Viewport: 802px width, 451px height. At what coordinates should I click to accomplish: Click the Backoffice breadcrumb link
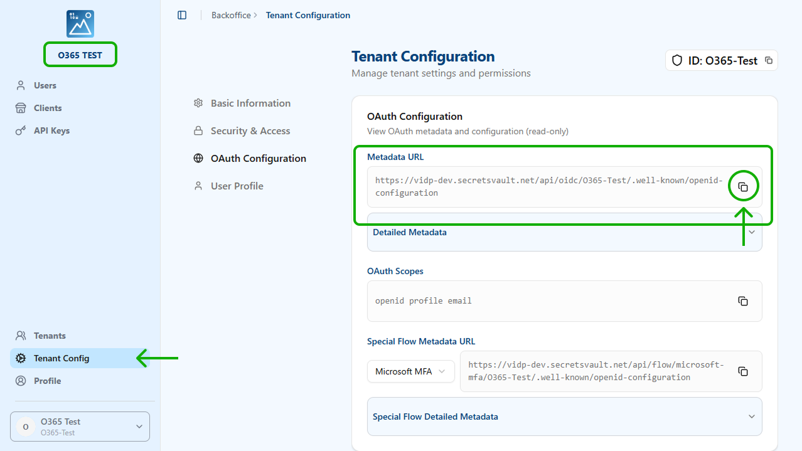click(x=230, y=15)
